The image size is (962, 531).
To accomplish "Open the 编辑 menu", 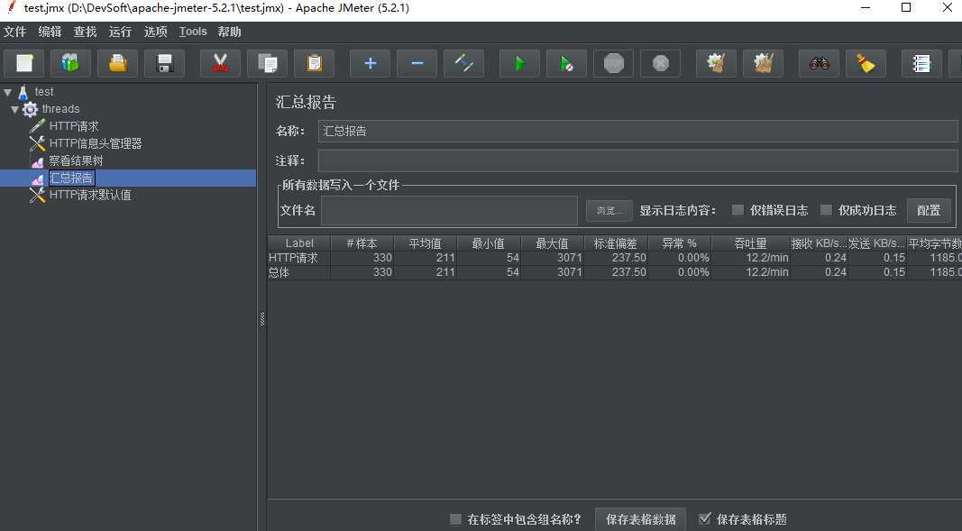I will coord(50,32).
